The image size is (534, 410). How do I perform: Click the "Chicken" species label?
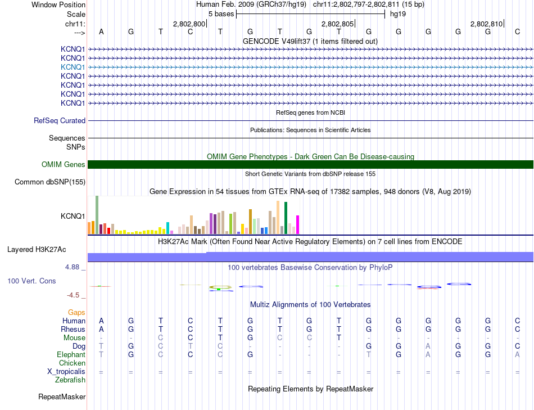72,363
